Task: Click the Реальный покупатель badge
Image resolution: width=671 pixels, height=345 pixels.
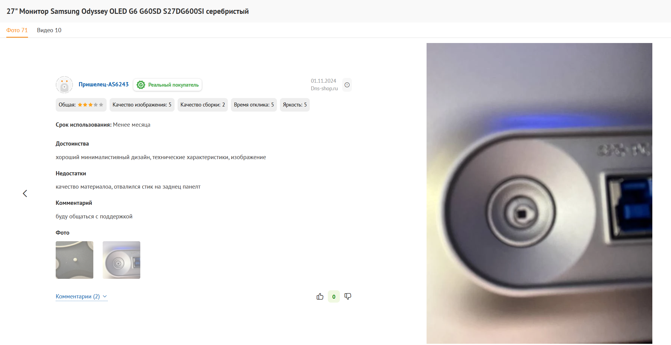Action: point(168,85)
